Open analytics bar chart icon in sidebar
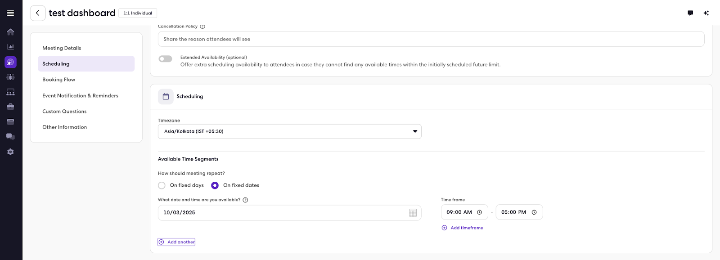This screenshot has height=260, width=720. click(x=10, y=47)
